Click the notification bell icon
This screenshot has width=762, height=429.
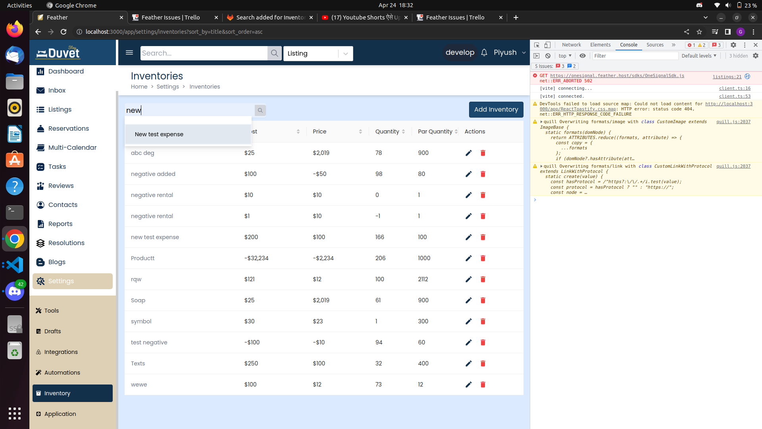484,52
